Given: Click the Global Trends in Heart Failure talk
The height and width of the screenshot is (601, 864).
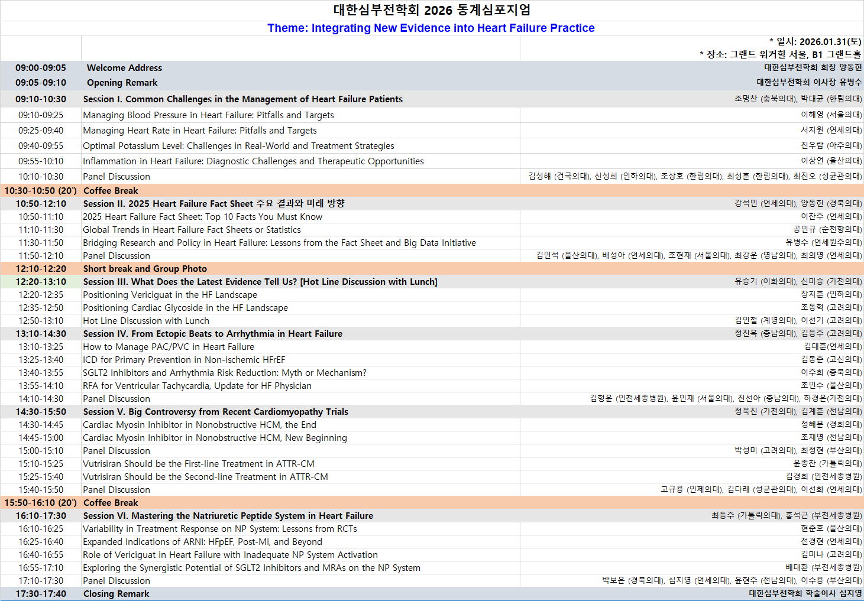Looking at the screenshot, I should 192,230.
